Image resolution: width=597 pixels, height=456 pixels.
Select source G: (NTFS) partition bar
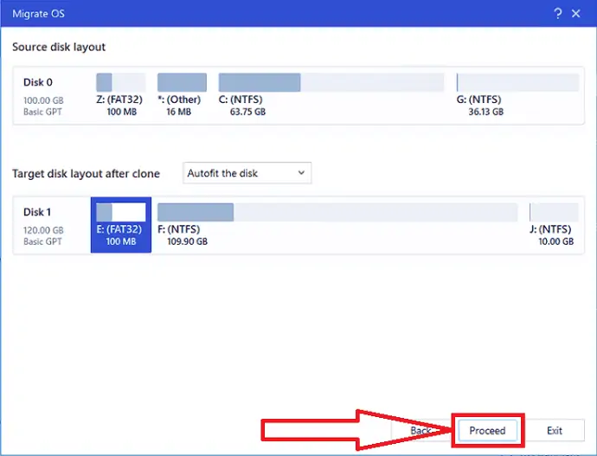click(517, 82)
